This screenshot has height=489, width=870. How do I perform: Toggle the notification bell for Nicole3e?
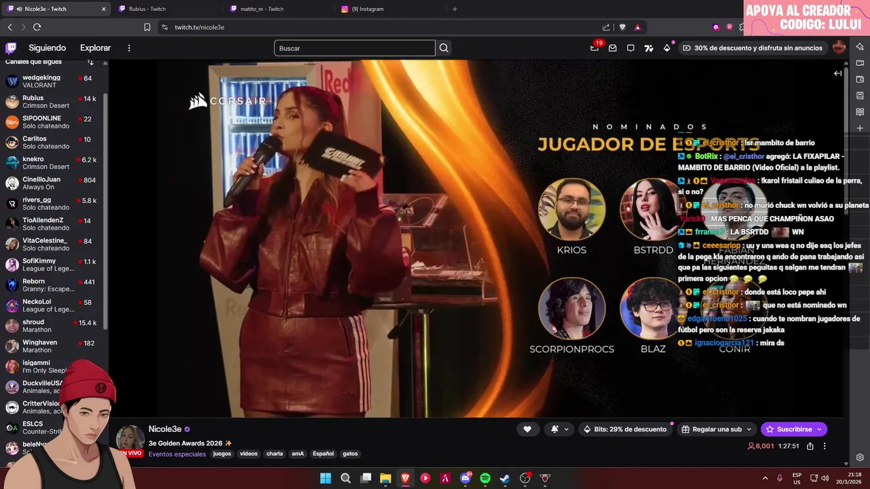coord(555,429)
